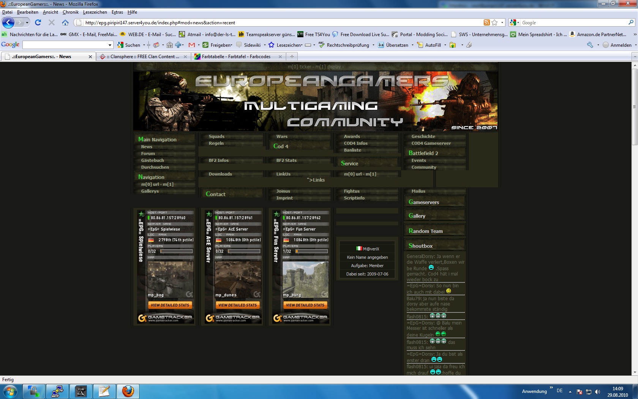Image resolution: width=638 pixels, height=399 pixels.
Task: Click View Detailed Stats for mp_bog server
Action: pyautogui.click(x=170, y=305)
